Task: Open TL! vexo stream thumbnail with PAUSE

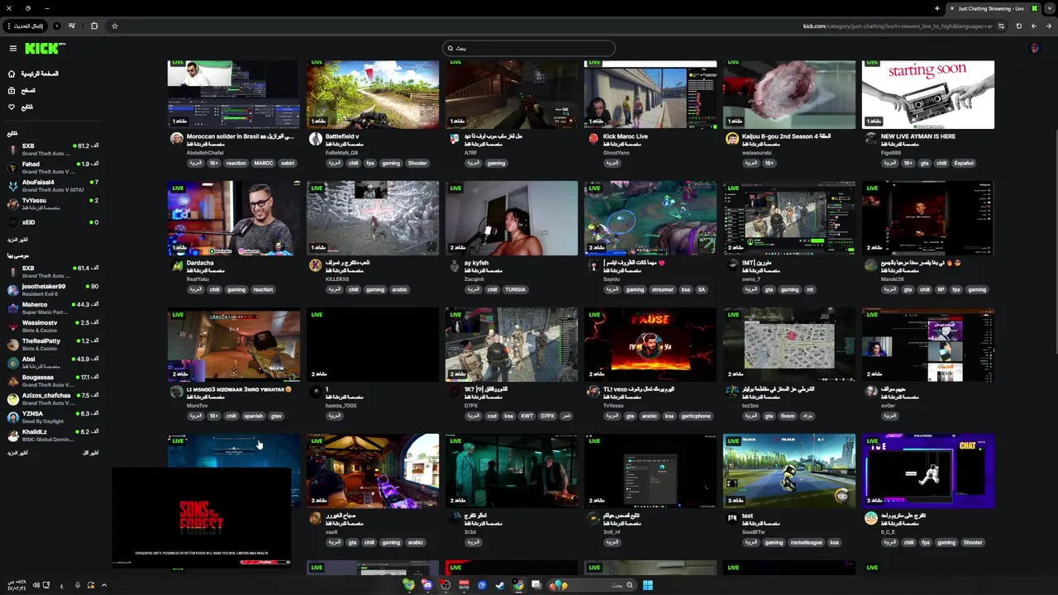Action: [x=650, y=345]
